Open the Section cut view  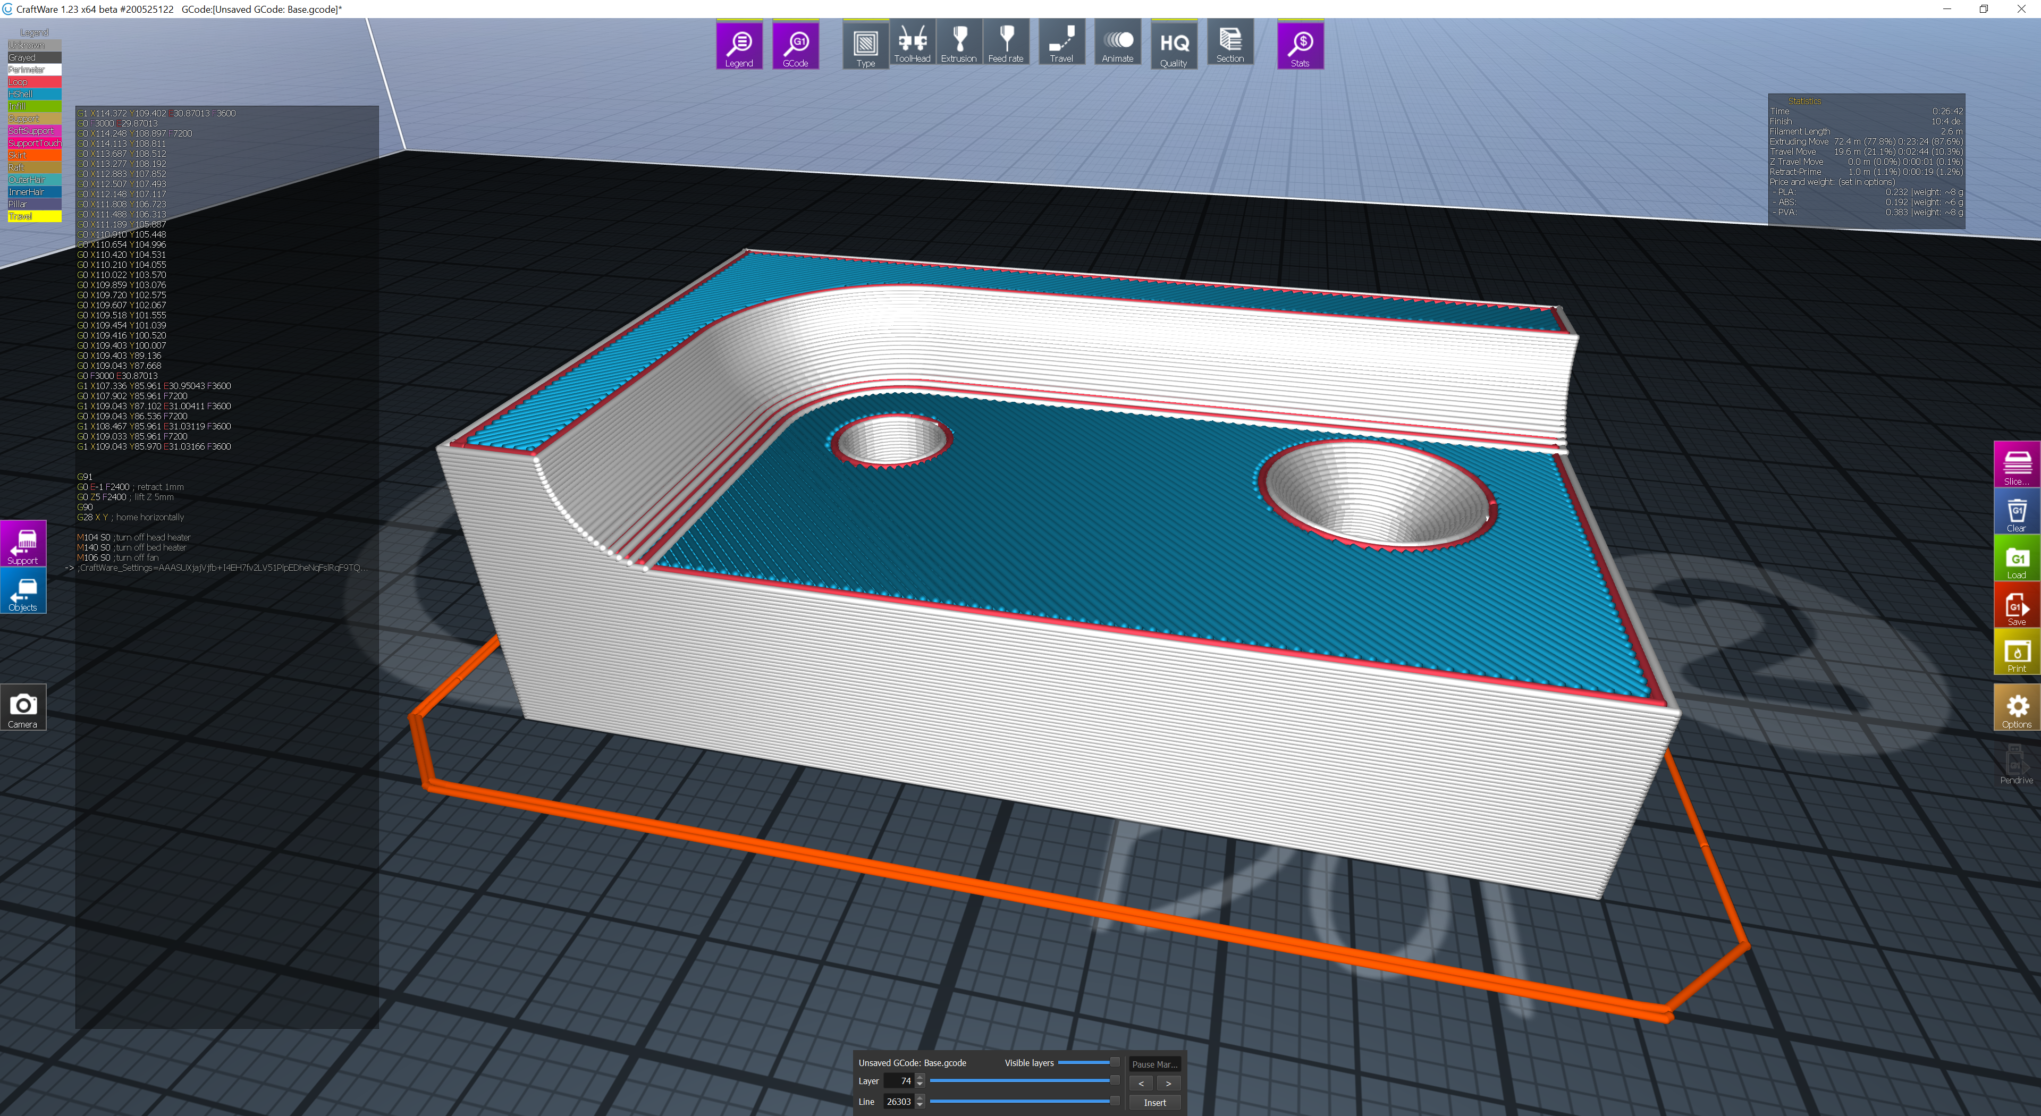(x=1230, y=44)
